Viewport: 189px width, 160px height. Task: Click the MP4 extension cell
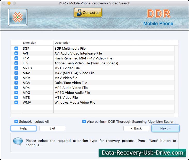coord(38,88)
